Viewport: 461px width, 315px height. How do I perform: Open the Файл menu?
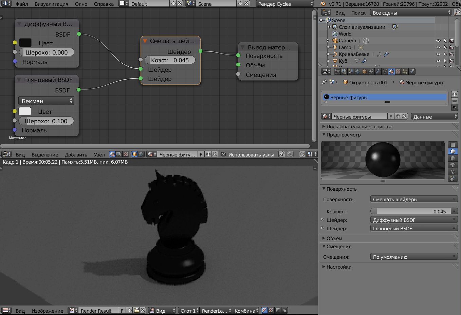click(22, 4)
